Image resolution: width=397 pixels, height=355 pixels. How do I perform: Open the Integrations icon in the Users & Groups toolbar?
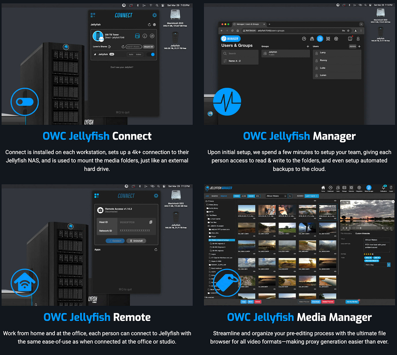[336, 39]
